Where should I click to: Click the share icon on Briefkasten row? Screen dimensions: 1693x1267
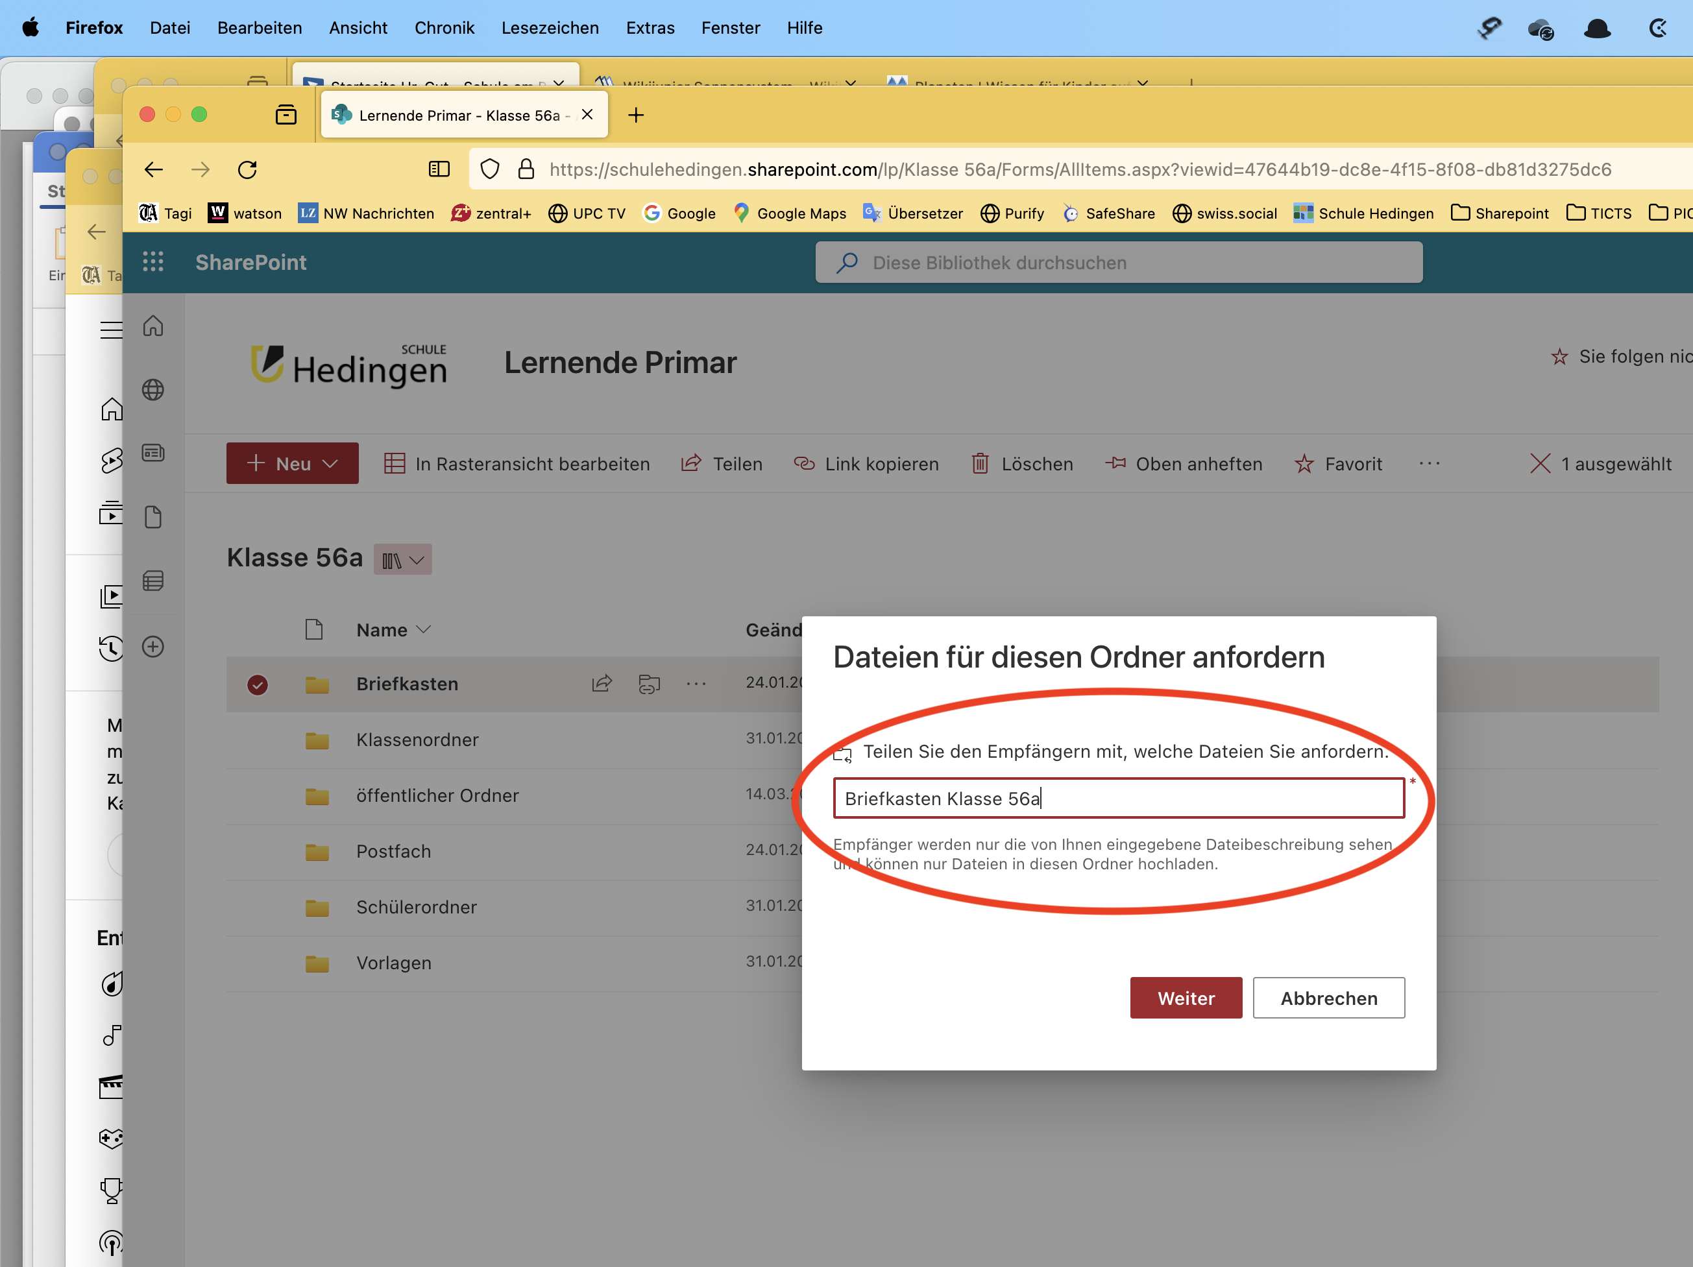602,683
